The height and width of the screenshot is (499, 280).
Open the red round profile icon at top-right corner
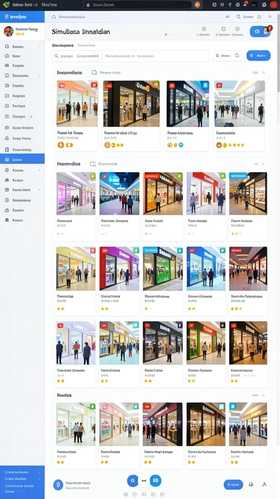pos(273,5)
